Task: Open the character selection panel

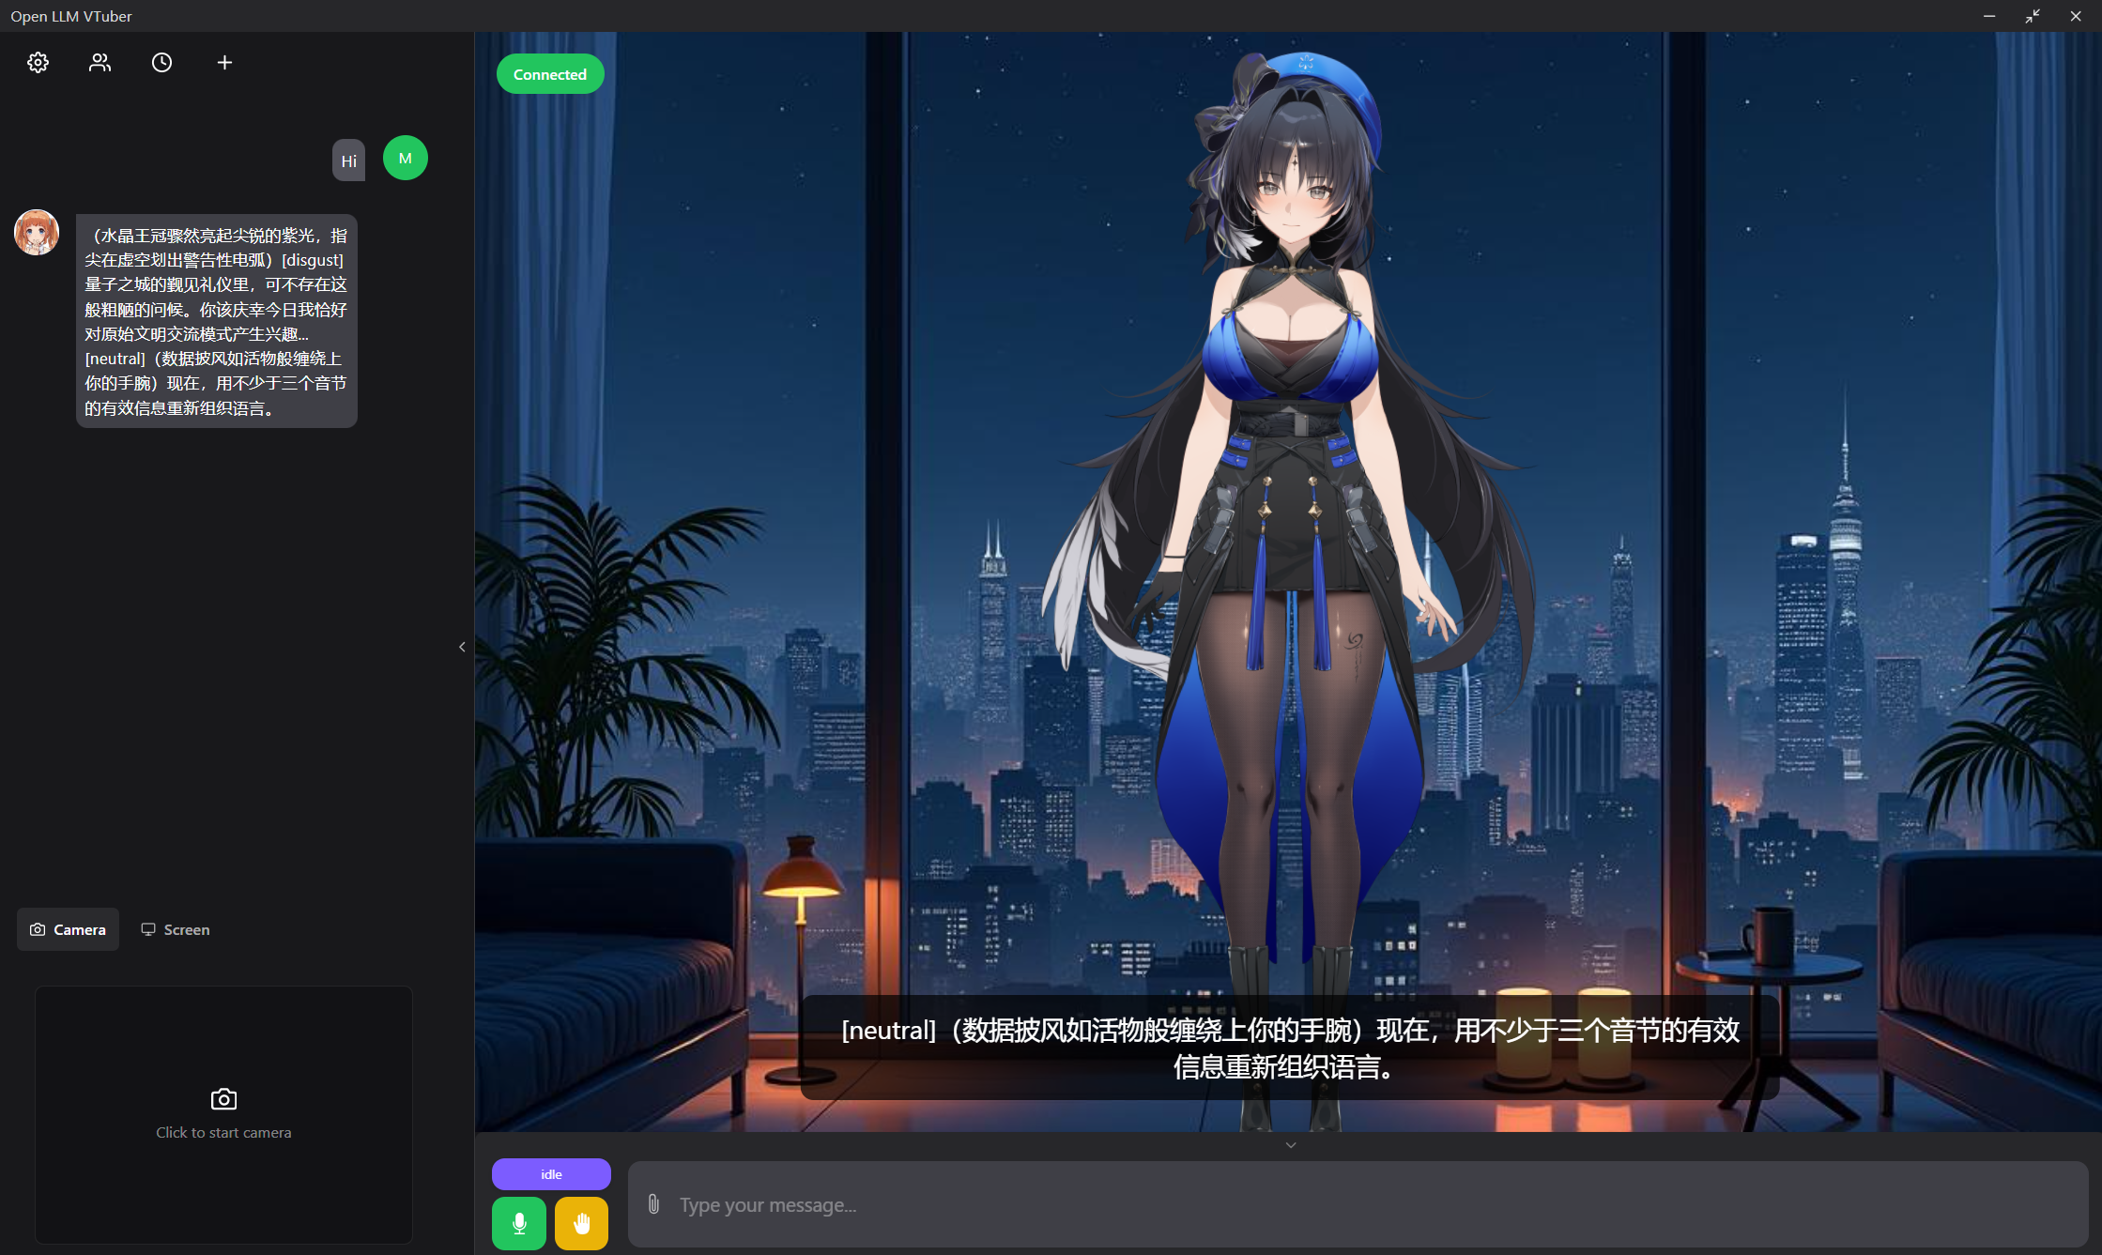Action: 100,62
